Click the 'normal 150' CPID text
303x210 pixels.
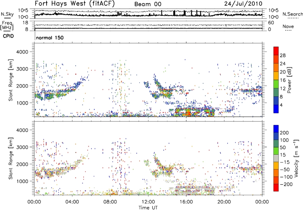pyautogui.click(x=50, y=38)
